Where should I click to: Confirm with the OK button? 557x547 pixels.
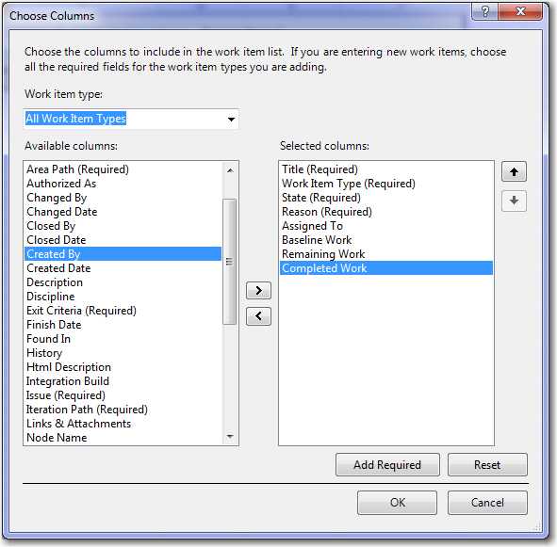[397, 503]
